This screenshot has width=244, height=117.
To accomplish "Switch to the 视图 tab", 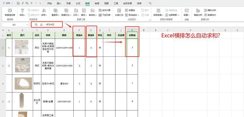I will (106, 3).
